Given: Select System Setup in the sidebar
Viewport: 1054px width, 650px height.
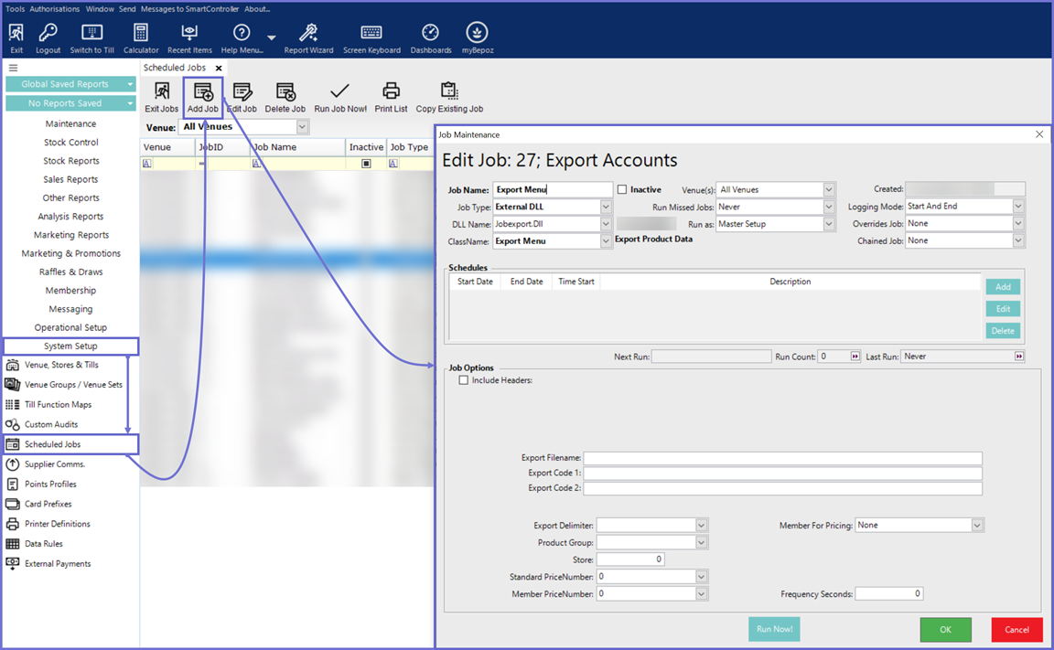Looking at the screenshot, I should click(70, 346).
